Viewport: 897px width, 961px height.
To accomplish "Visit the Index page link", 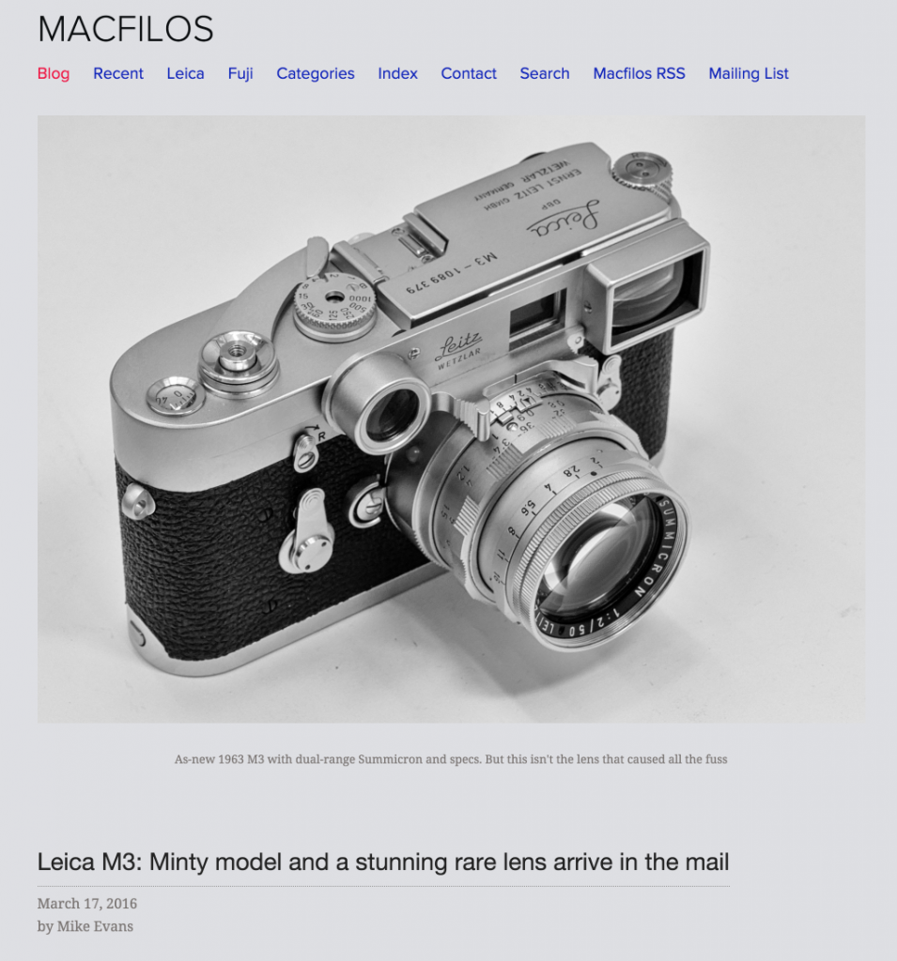I will coord(397,73).
